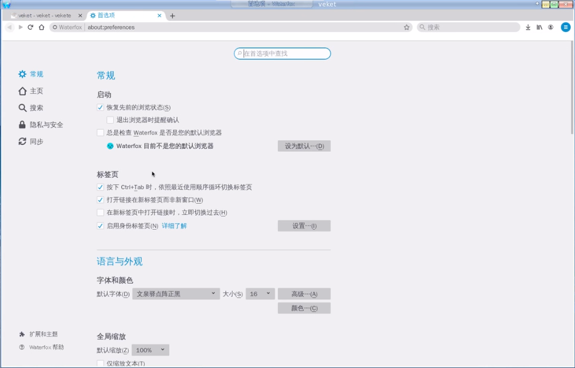
Task: Toggle 仅缩放文本 checkbox
Action: [100, 363]
